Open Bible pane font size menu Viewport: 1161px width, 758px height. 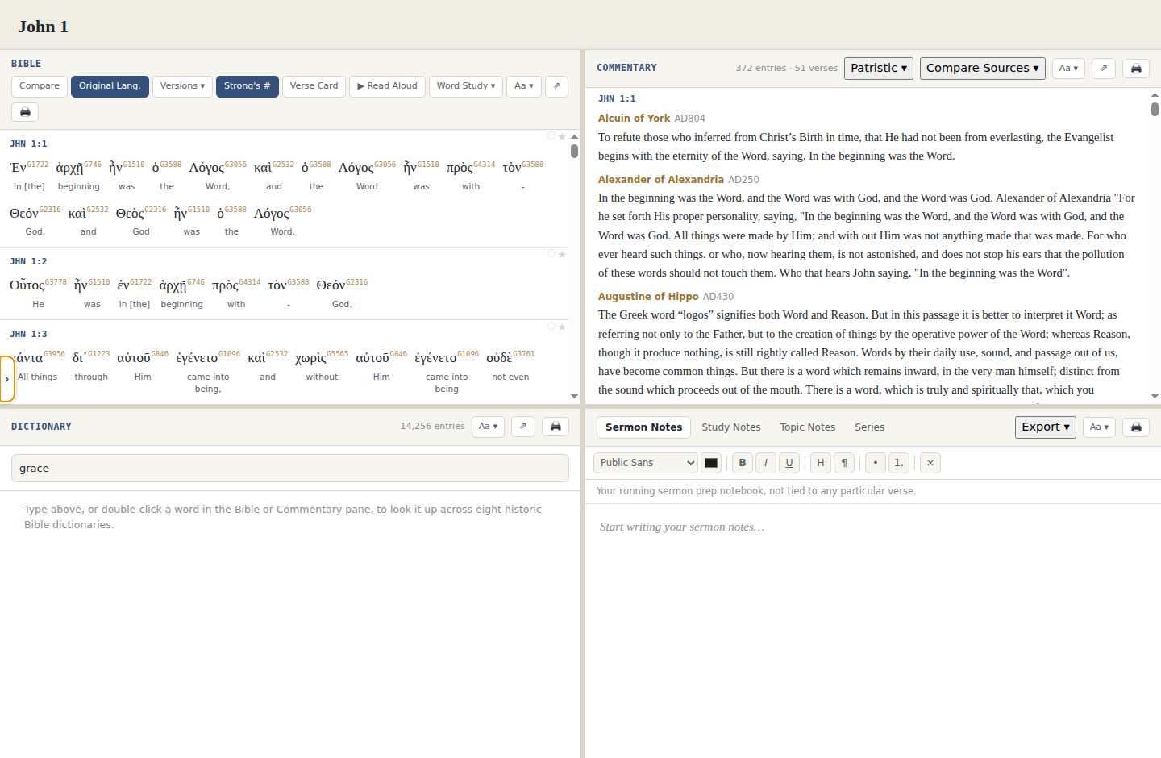(x=524, y=86)
